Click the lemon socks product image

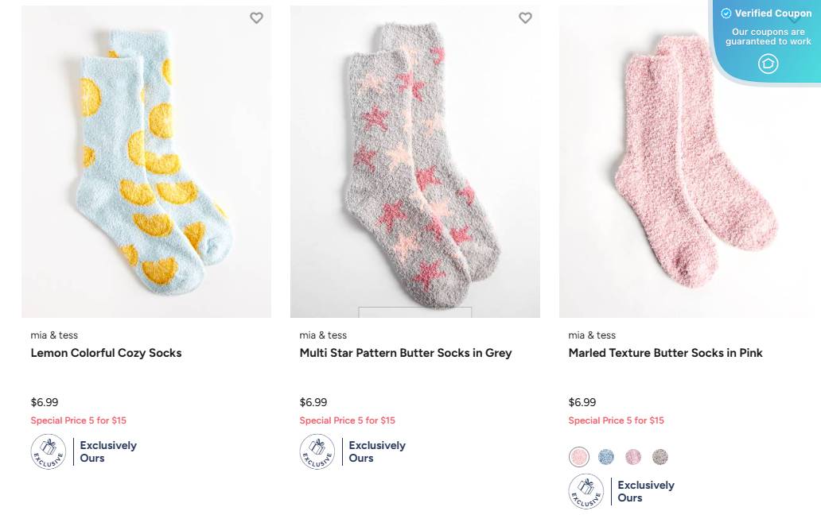tap(146, 167)
